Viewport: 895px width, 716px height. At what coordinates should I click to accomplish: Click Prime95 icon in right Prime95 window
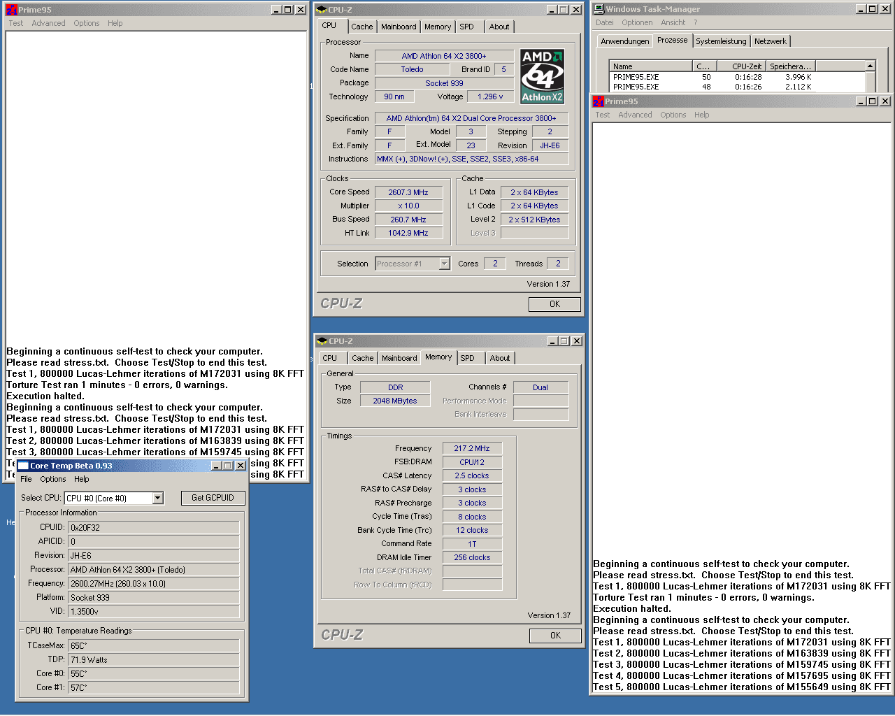pyautogui.click(x=599, y=101)
